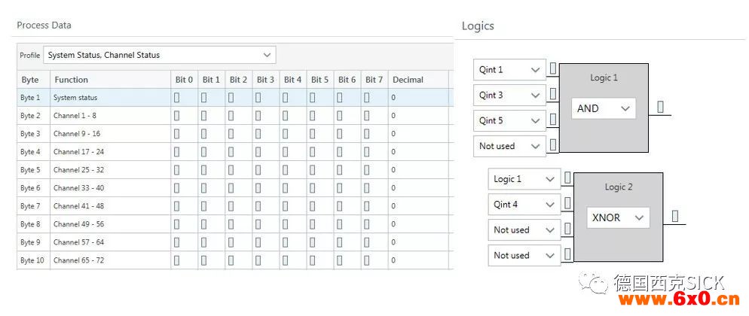
Task: Open the Qint 5 input dropdown
Action: (x=509, y=120)
